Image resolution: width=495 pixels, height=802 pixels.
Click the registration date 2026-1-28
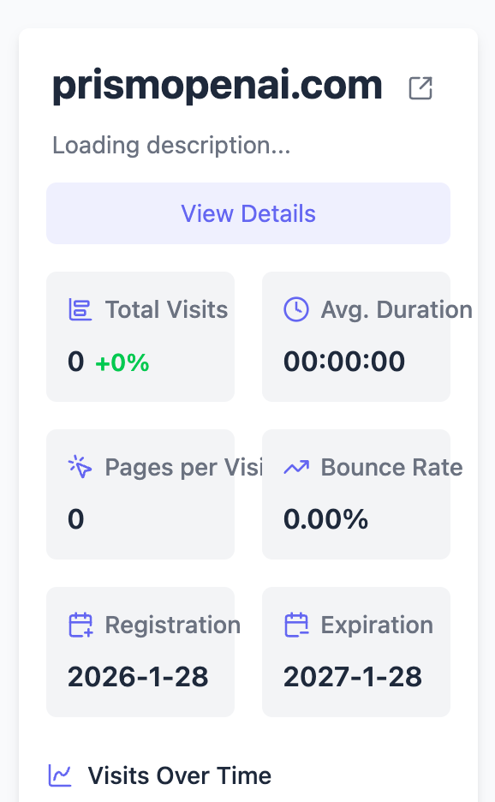[x=138, y=677]
